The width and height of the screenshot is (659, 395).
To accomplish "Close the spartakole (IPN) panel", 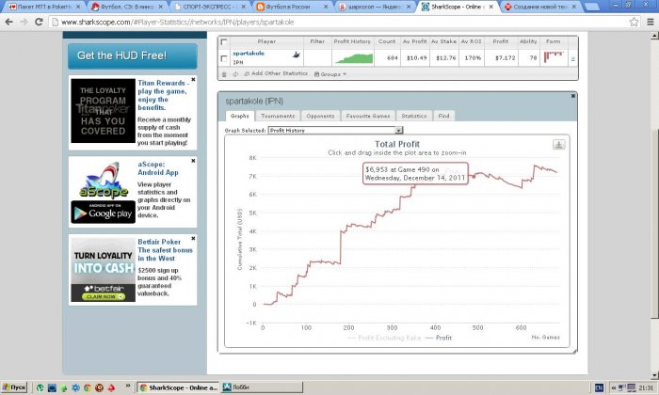I will click(572, 96).
